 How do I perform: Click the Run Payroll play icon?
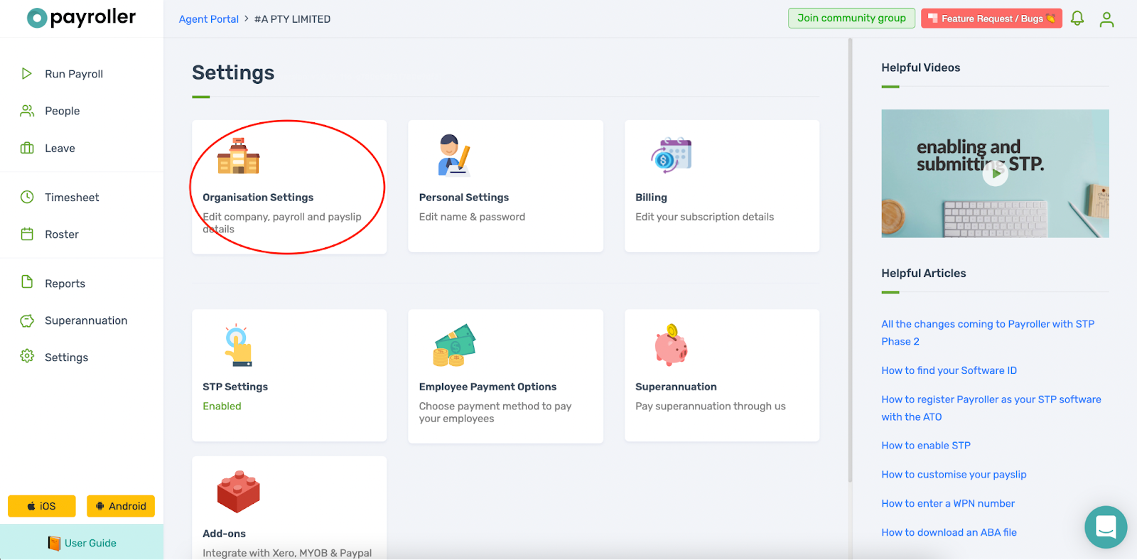(27, 73)
